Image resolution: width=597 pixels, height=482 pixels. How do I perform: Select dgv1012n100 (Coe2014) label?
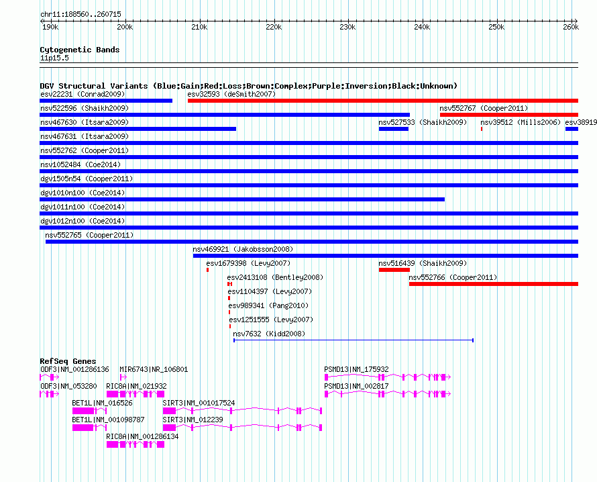click(83, 221)
